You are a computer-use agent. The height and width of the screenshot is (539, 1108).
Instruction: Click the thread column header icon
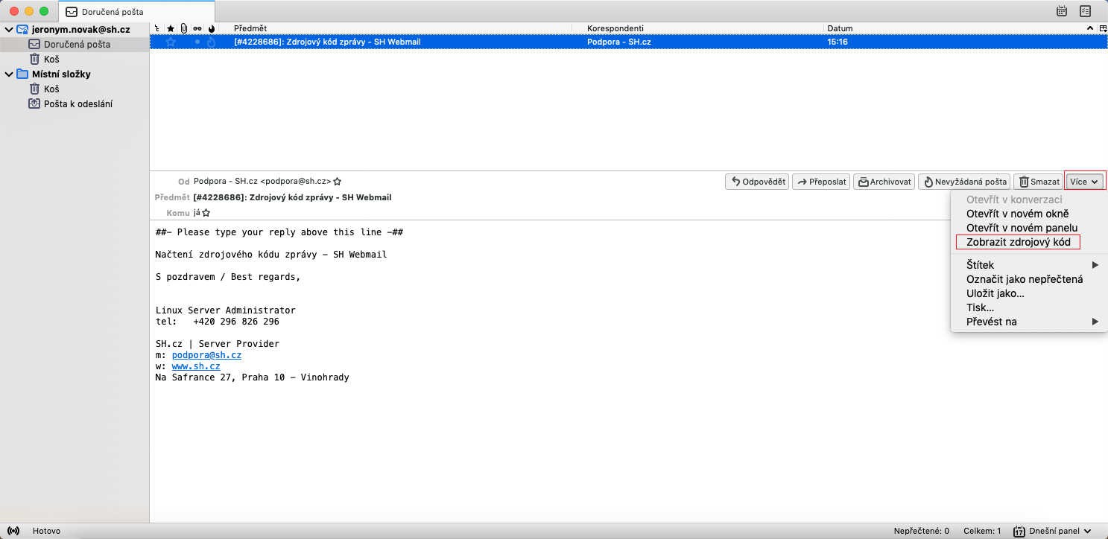pyautogui.click(x=156, y=28)
